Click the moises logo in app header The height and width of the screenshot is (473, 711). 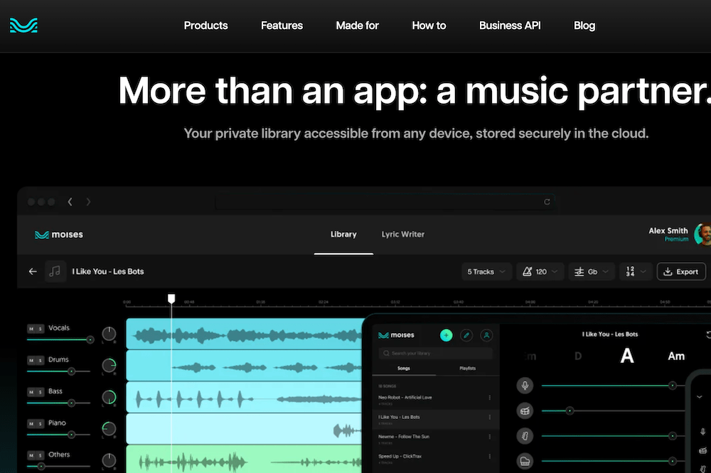tap(59, 234)
